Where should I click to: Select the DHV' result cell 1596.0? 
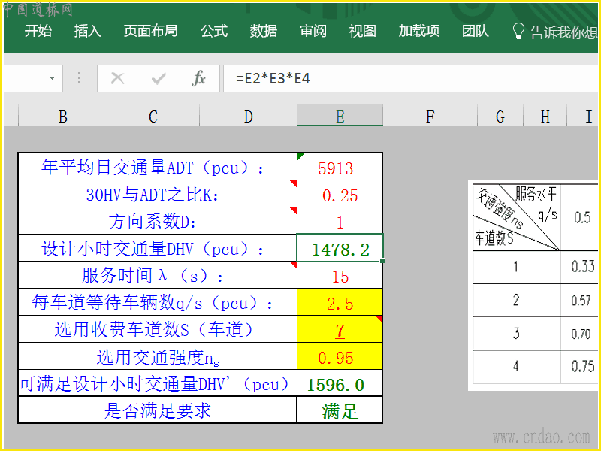(340, 383)
